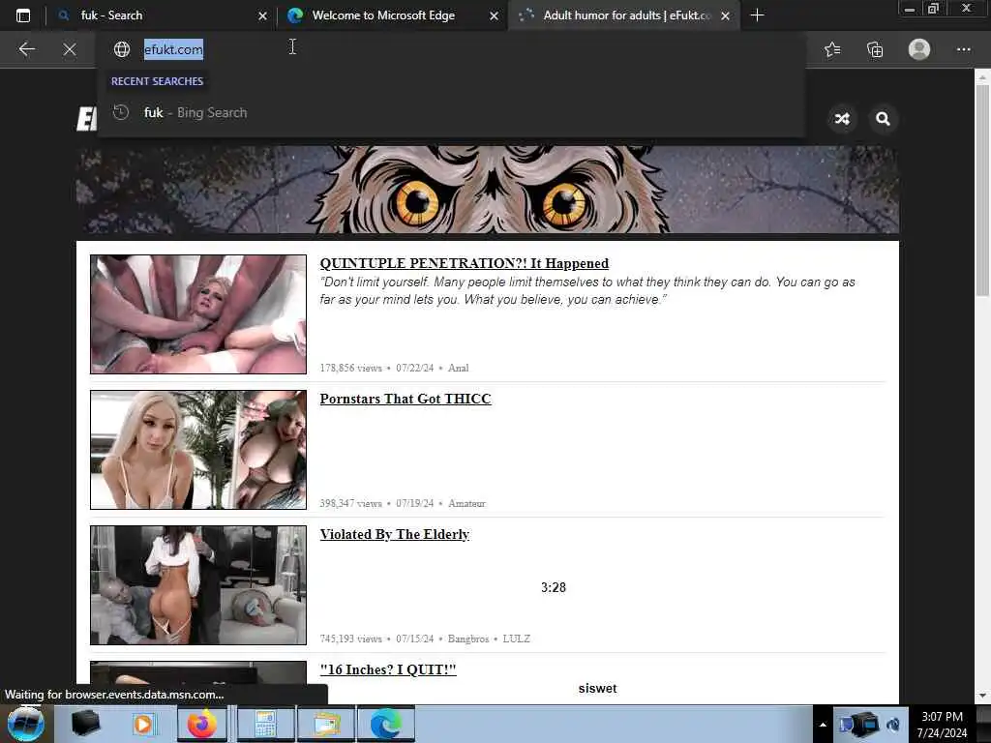Image resolution: width=991 pixels, height=743 pixels.
Task: Click the "siswet" text
Action: 597,689
